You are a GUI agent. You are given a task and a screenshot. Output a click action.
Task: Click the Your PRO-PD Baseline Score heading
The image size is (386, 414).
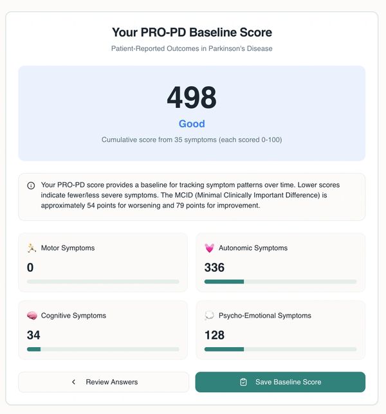[192, 32]
